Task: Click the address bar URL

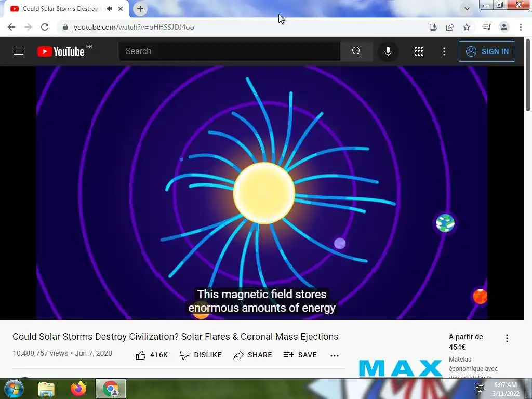Action: (134, 27)
